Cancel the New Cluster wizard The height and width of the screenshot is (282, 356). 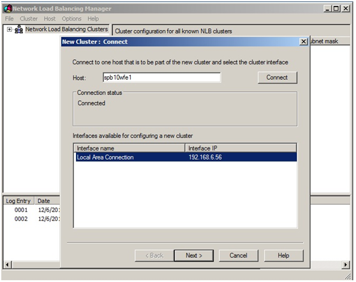point(239,256)
